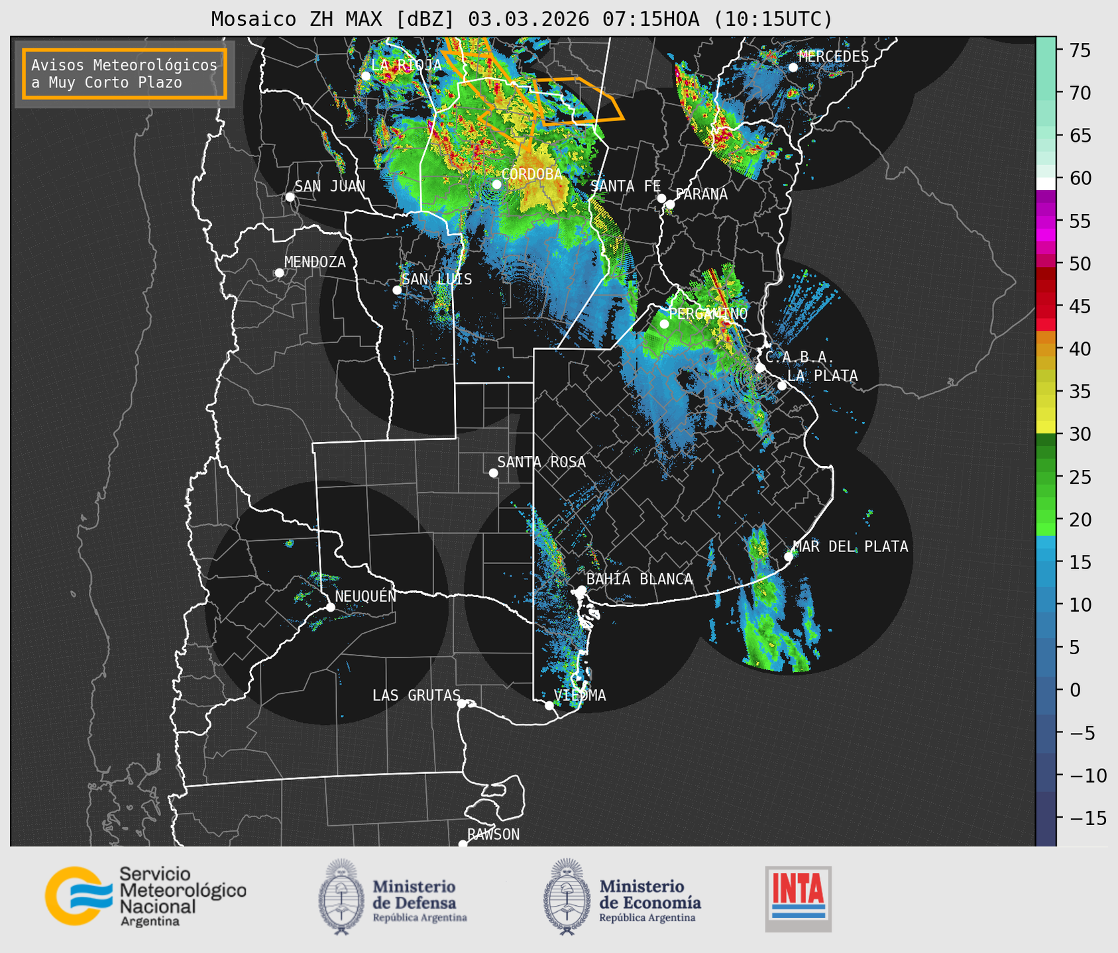Click the 75 dBZ value on colorbar
The image size is (1118, 953).
(x=1080, y=50)
